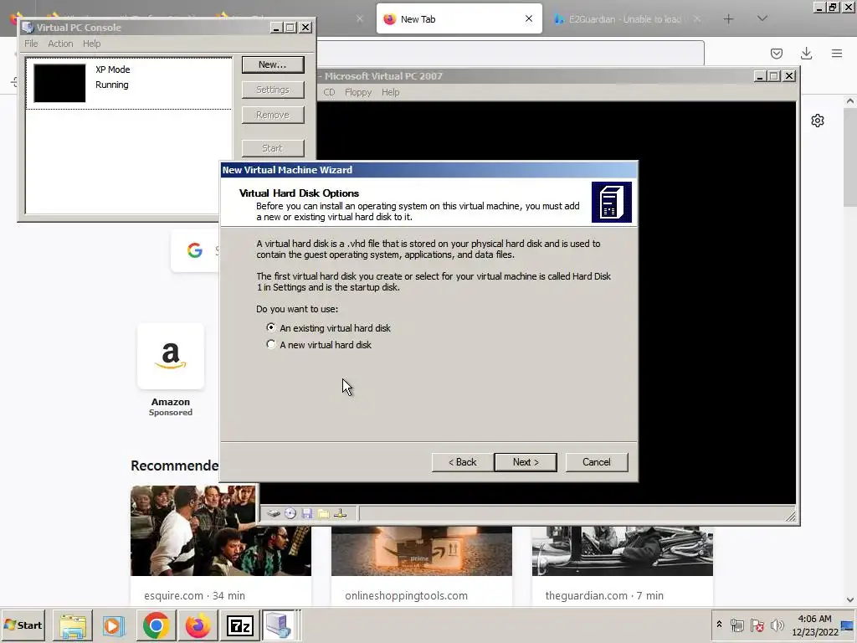Click server icon in wizard header
Image resolution: width=857 pixels, height=643 pixels.
(611, 203)
